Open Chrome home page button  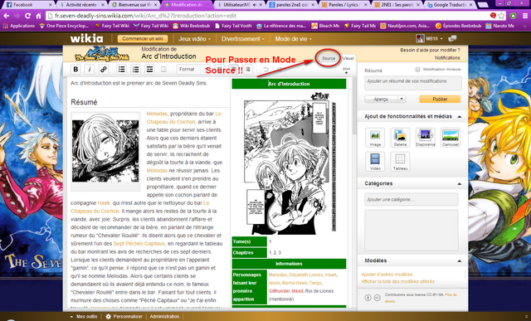pos(38,16)
